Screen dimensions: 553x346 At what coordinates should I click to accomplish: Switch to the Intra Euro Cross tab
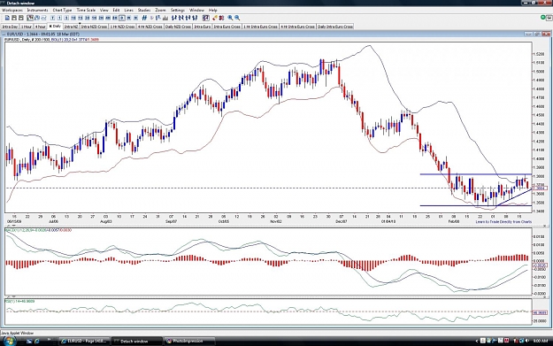click(x=227, y=27)
